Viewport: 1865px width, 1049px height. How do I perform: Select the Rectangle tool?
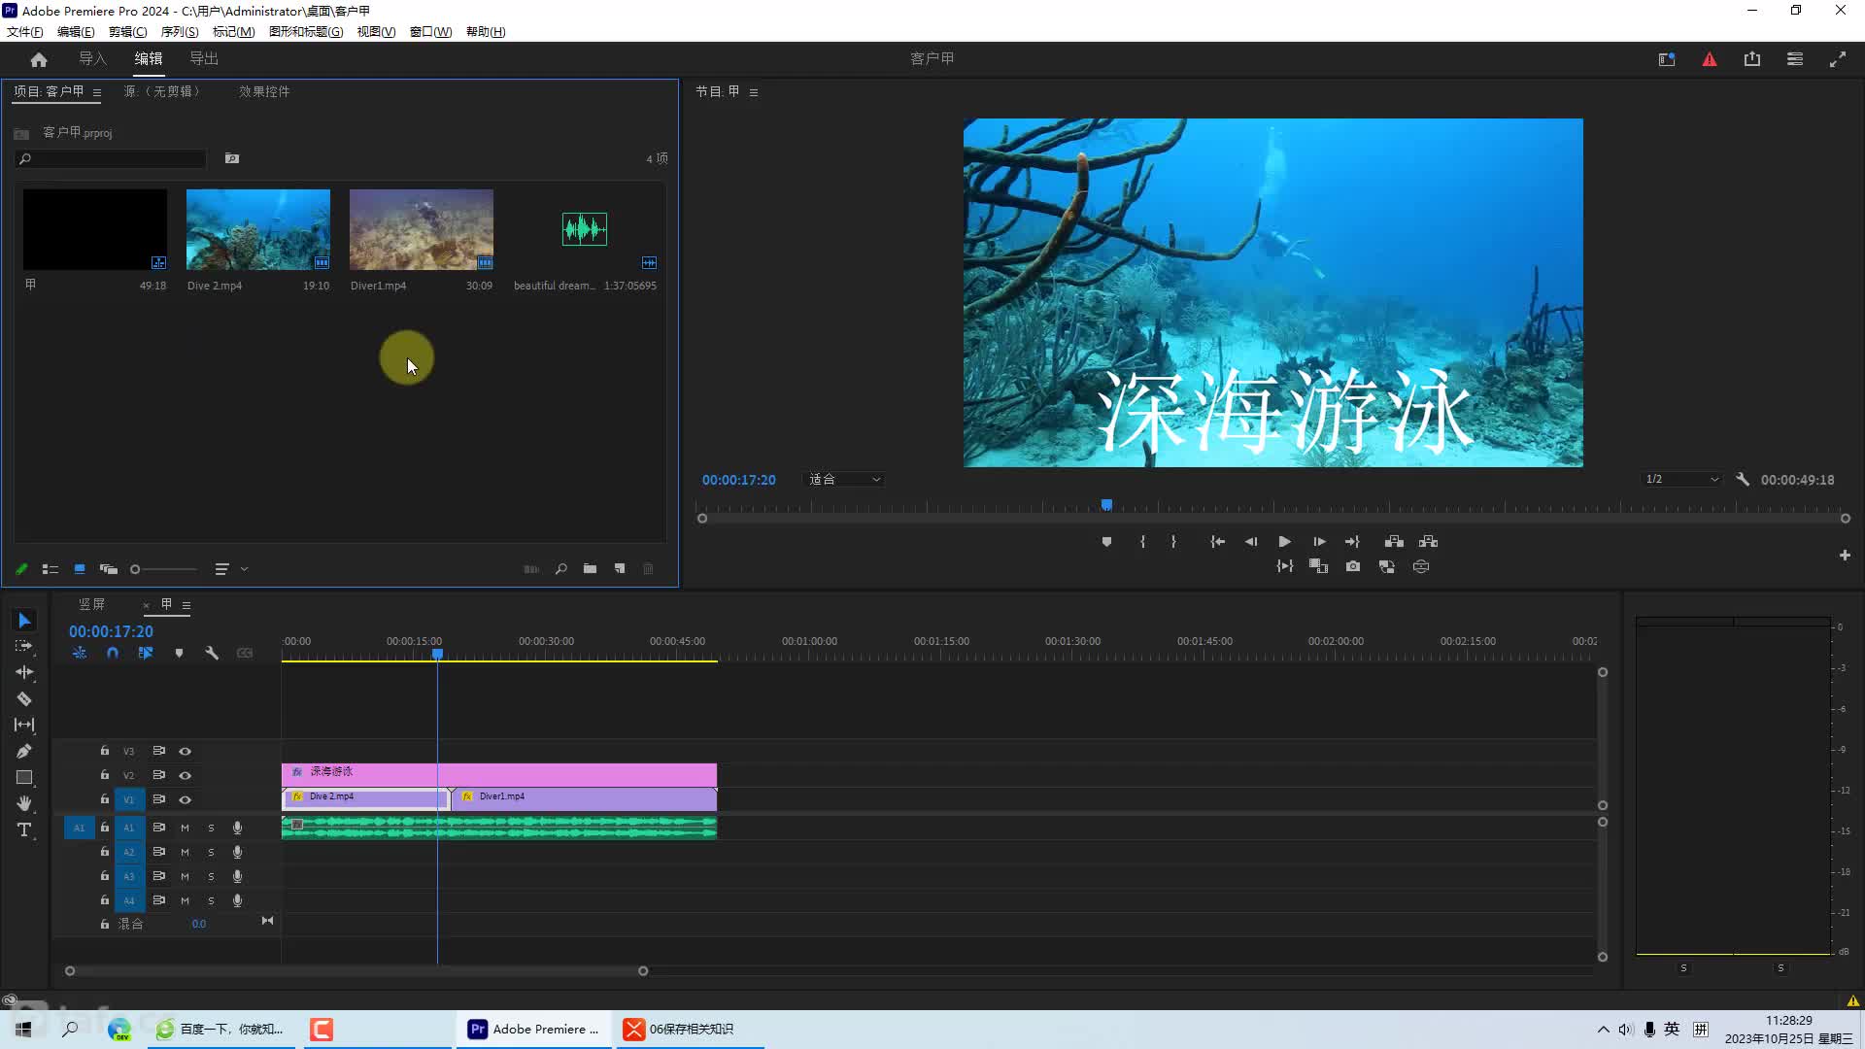click(24, 777)
